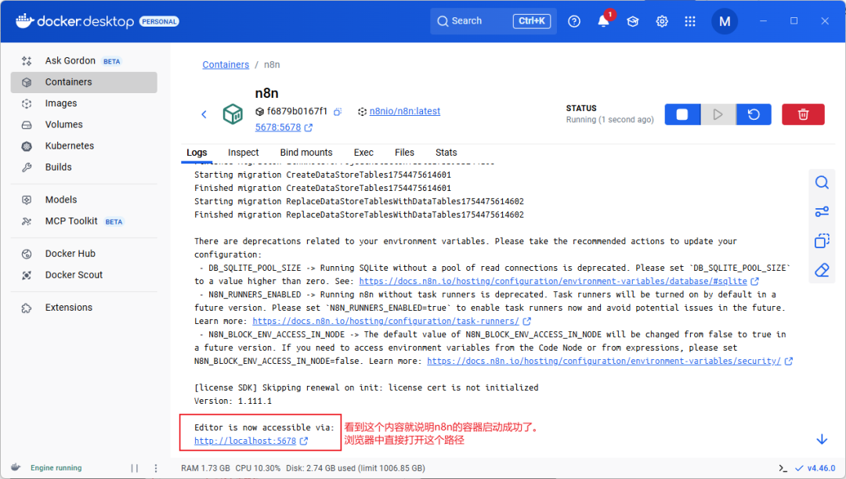The height and width of the screenshot is (479, 846).
Task: Click the PERSONAL plan badge
Action: pyautogui.click(x=159, y=22)
